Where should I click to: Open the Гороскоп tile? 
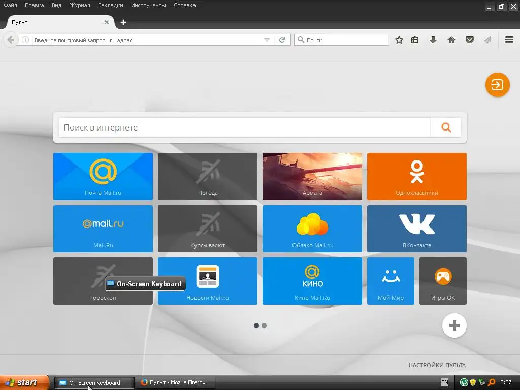(x=103, y=281)
